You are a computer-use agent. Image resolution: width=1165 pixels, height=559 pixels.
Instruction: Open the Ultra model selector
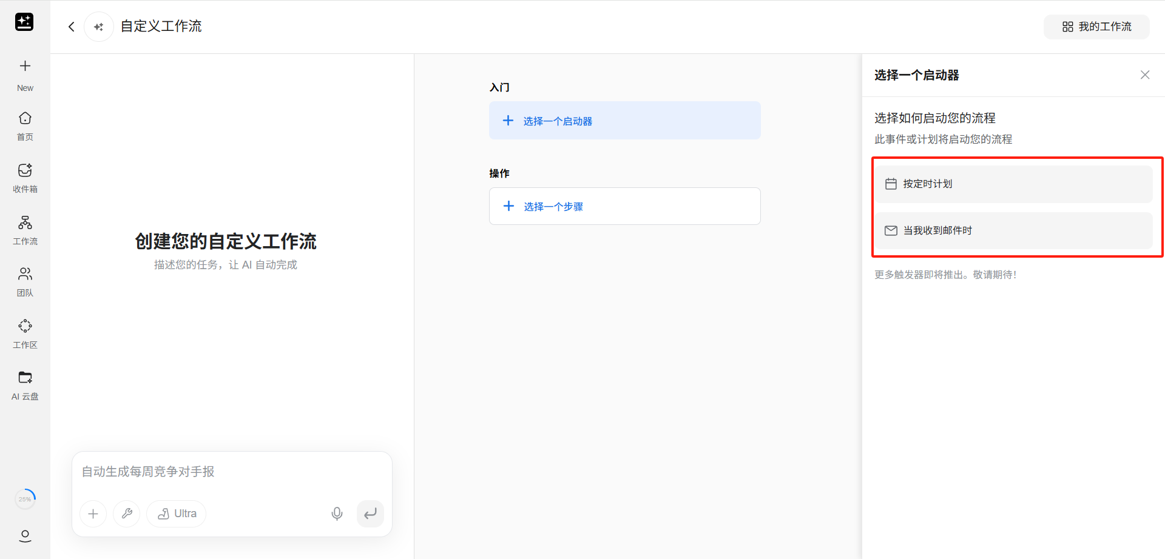(x=177, y=514)
